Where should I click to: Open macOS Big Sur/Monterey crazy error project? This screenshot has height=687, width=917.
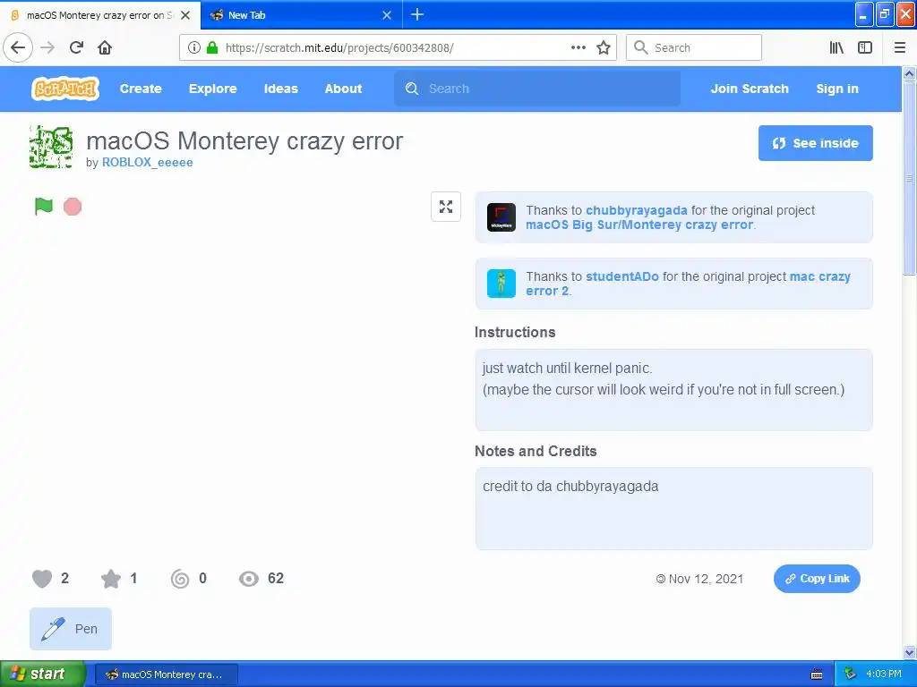639,225
